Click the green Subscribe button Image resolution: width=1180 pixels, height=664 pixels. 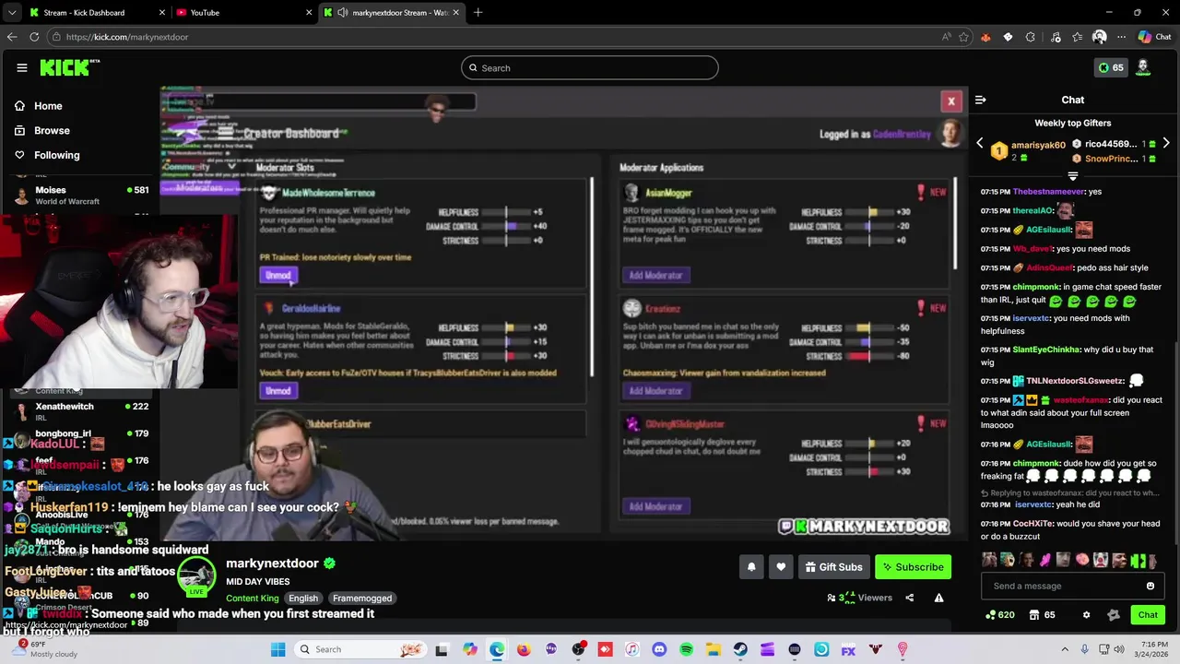pyautogui.click(x=913, y=567)
